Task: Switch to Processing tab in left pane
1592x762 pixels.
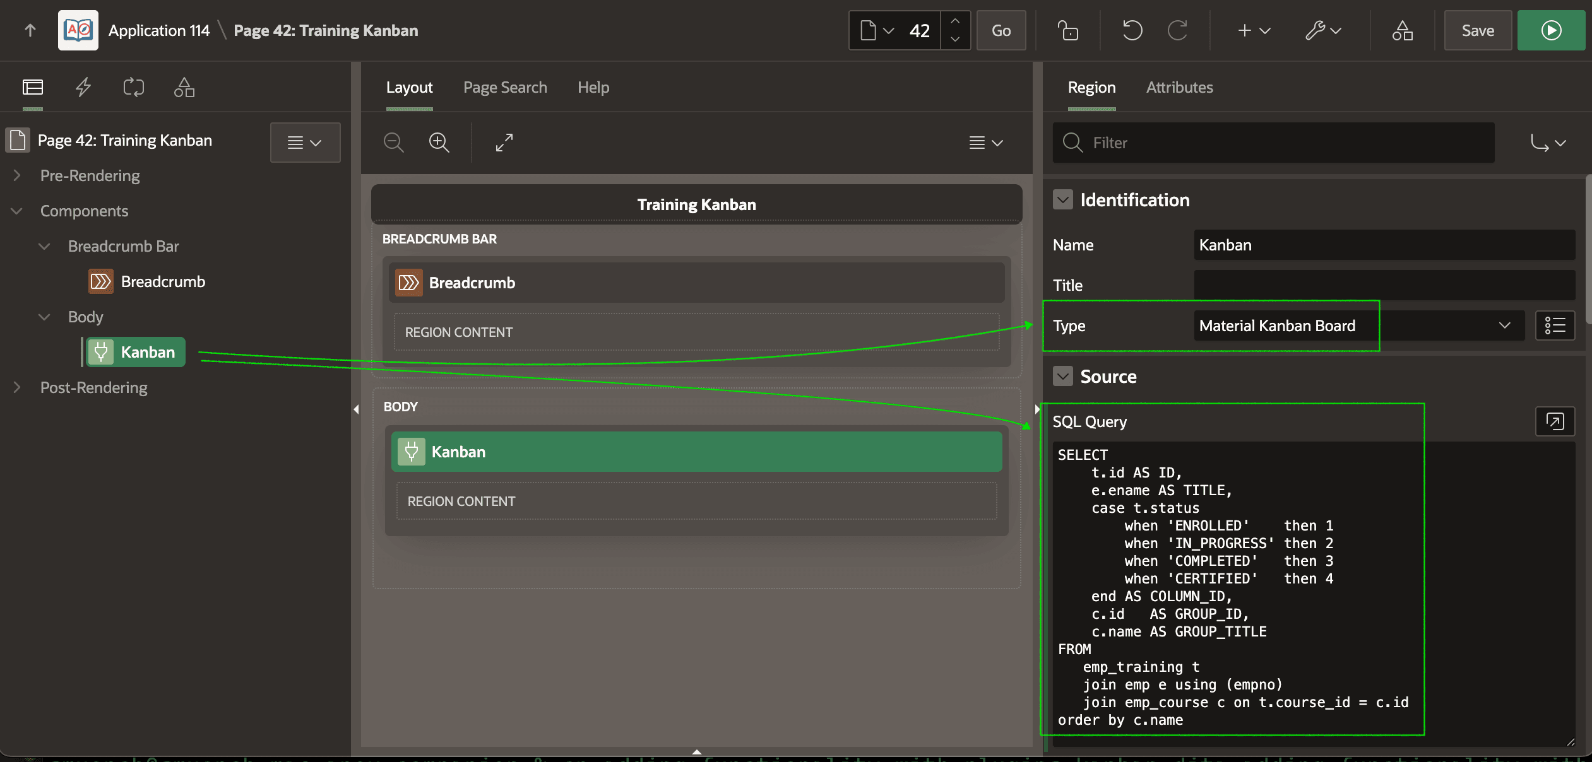Action: click(134, 87)
